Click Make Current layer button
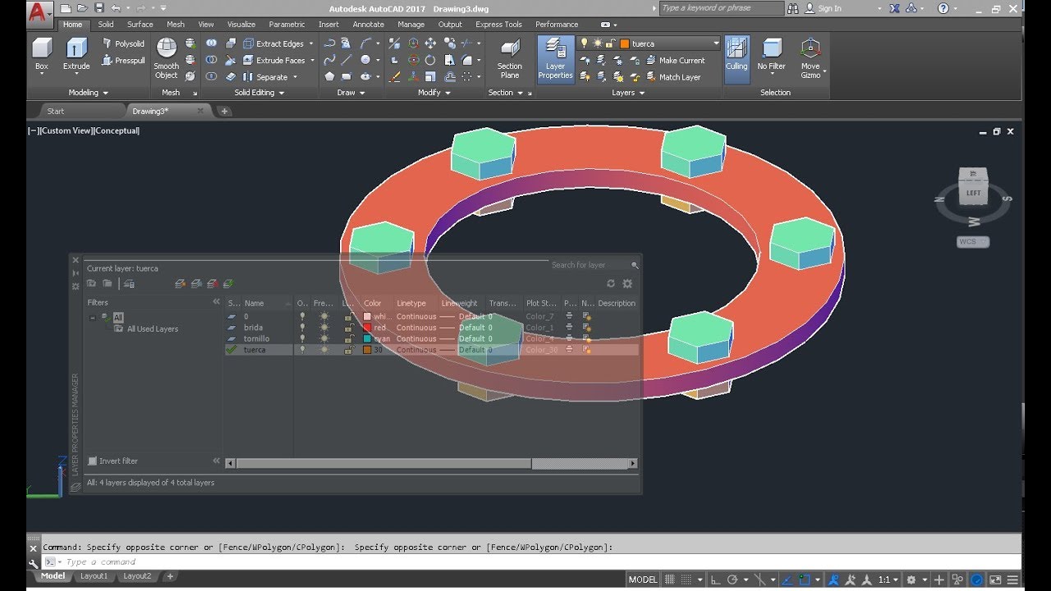Image resolution: width=1051 pixels, height=591 pixels. pyautogui.click(x=675, y=60)
